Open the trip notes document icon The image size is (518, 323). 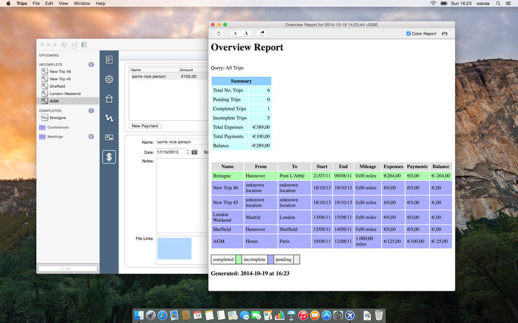coord(109,60)
